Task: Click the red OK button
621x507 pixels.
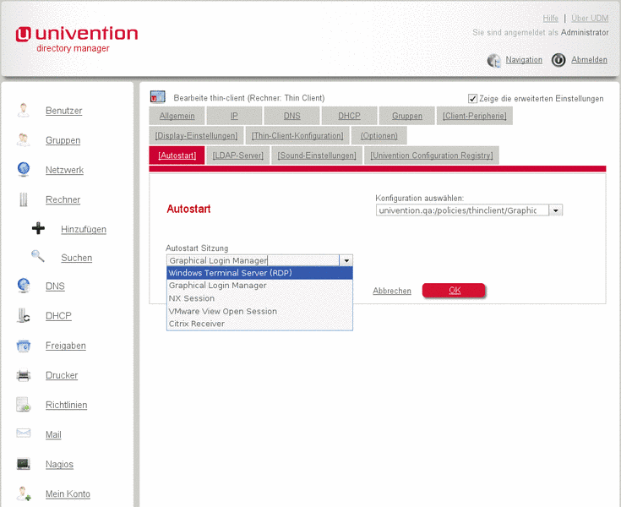Action: (x=454, y=291)
